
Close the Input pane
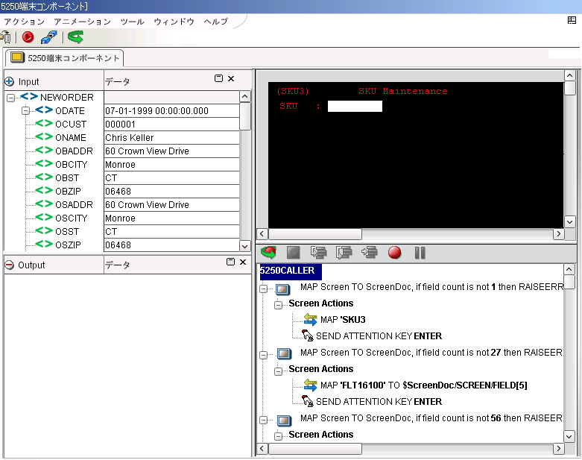[x=231, y=78]
